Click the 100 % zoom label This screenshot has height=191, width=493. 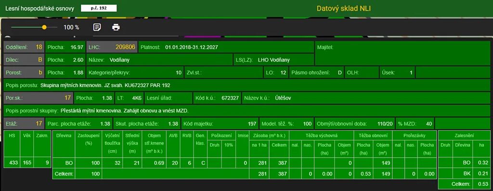[71, 27]
